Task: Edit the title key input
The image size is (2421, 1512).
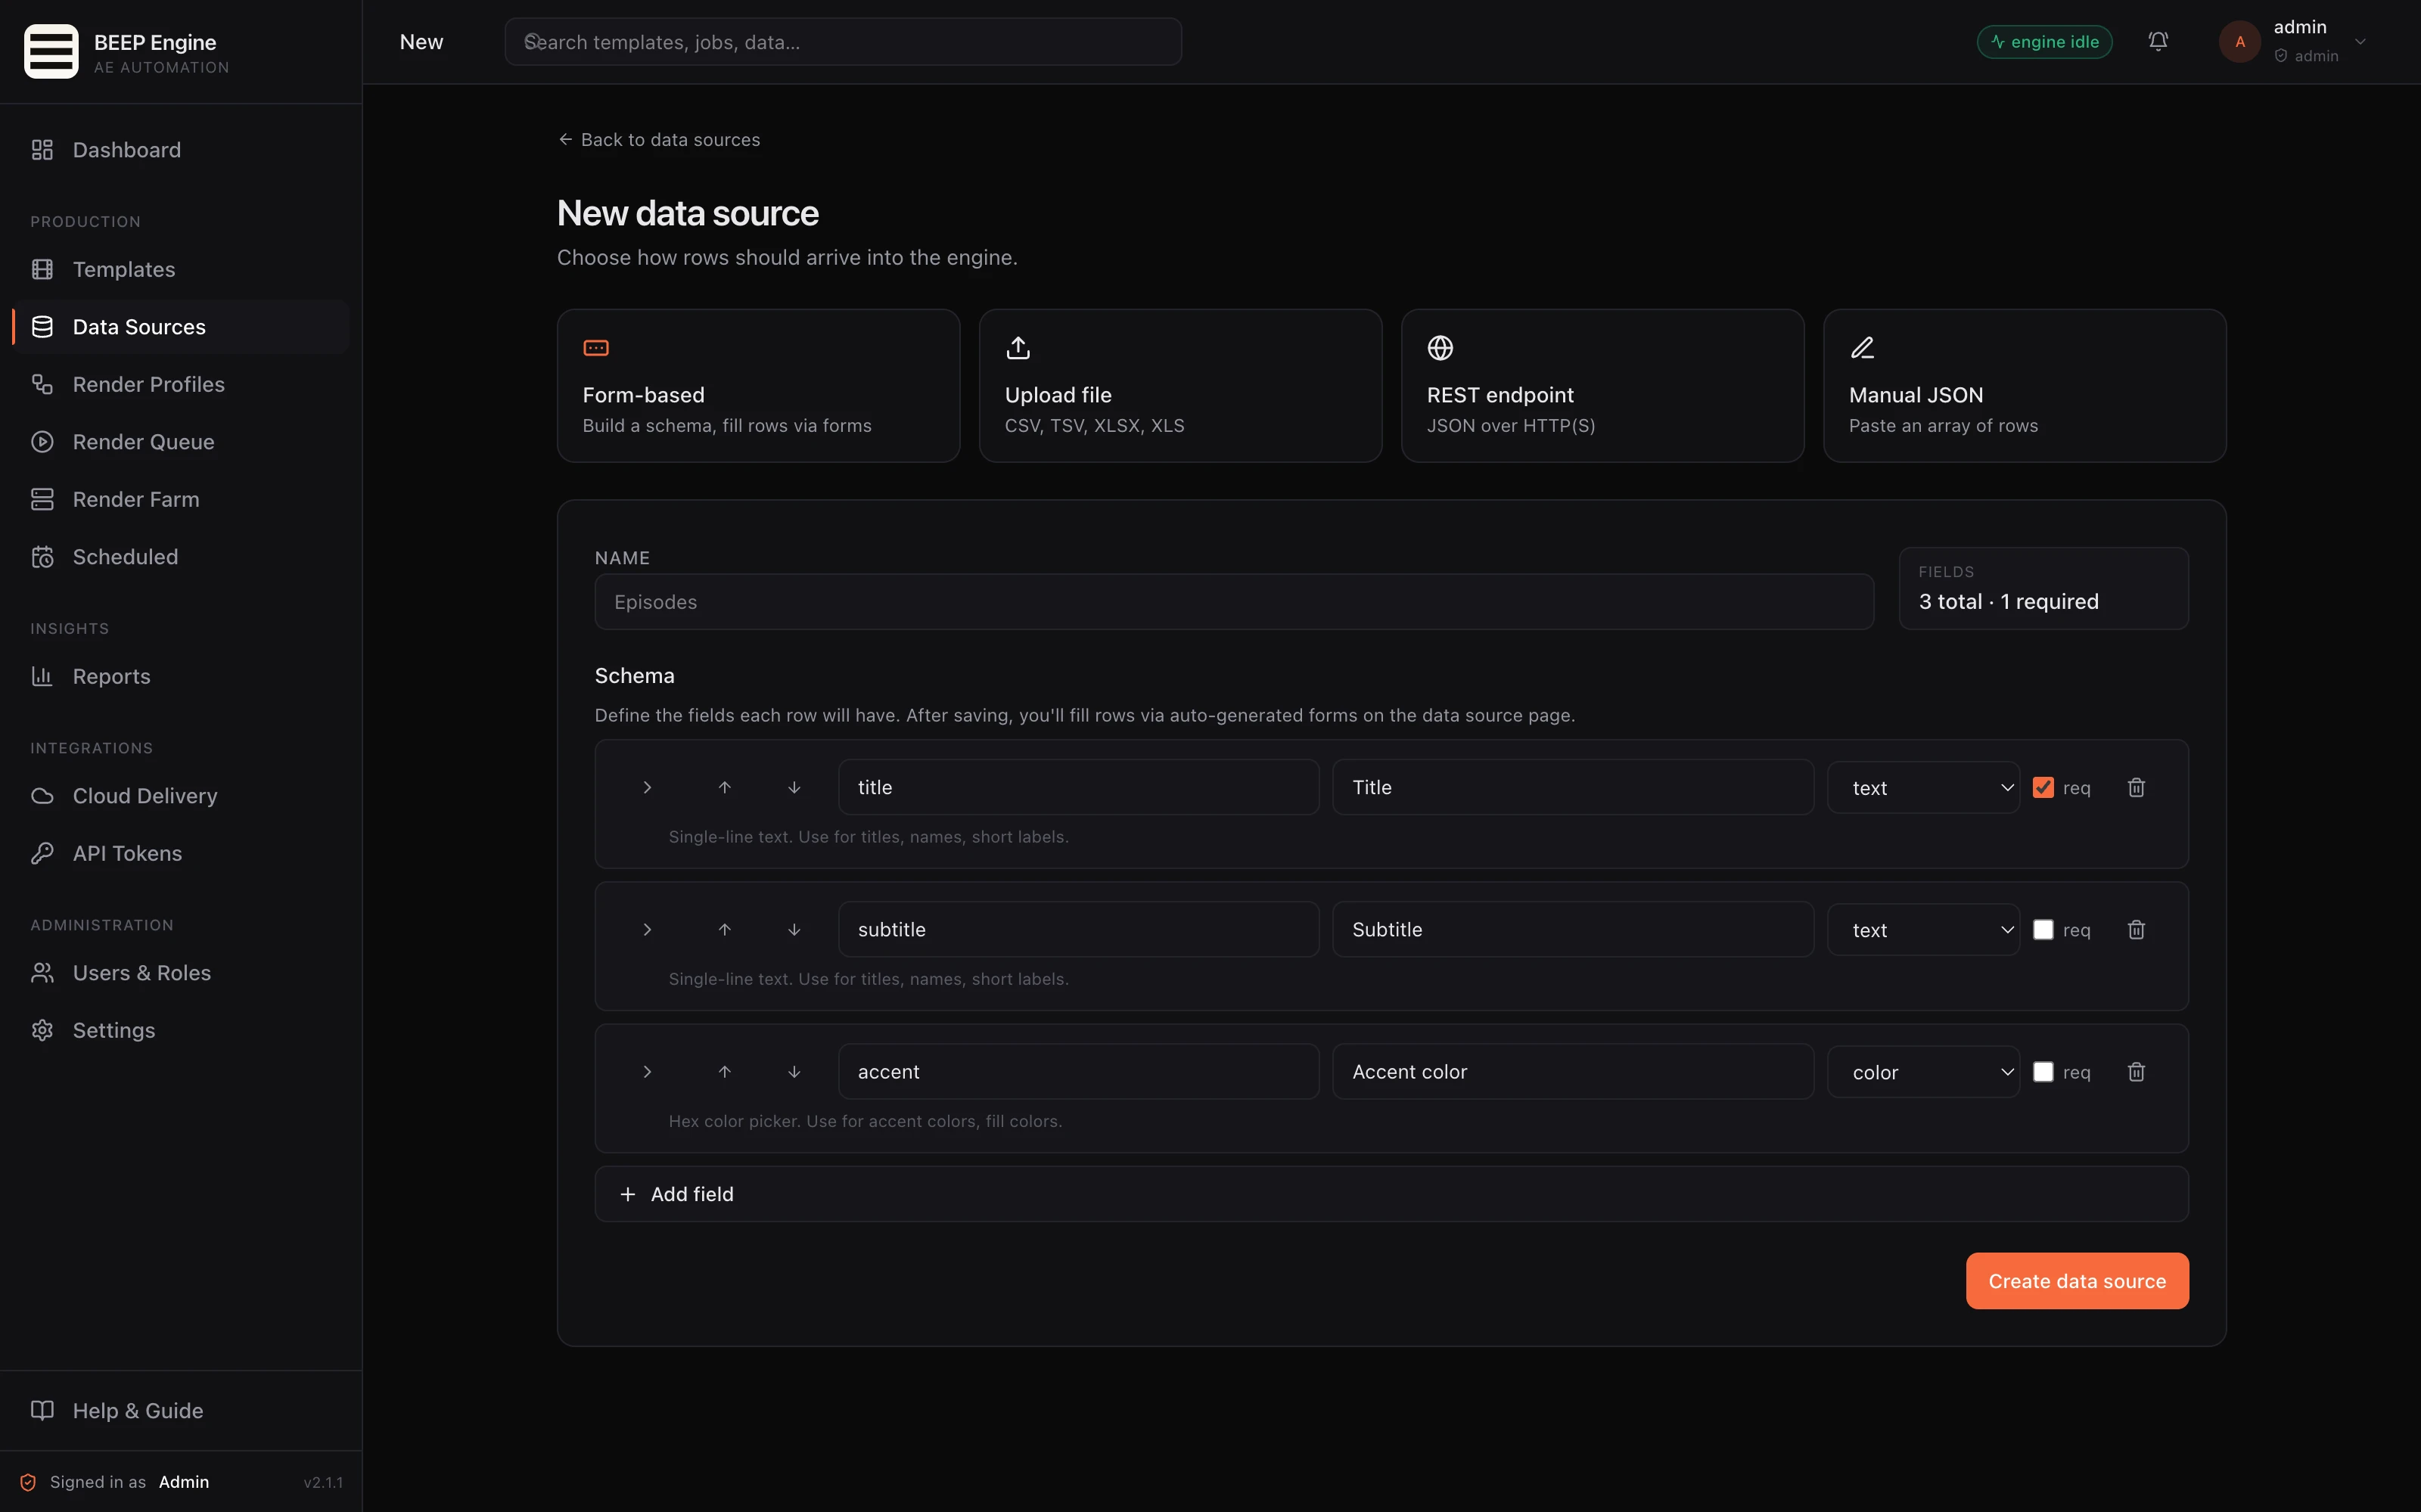Action: coord(1078,788)
